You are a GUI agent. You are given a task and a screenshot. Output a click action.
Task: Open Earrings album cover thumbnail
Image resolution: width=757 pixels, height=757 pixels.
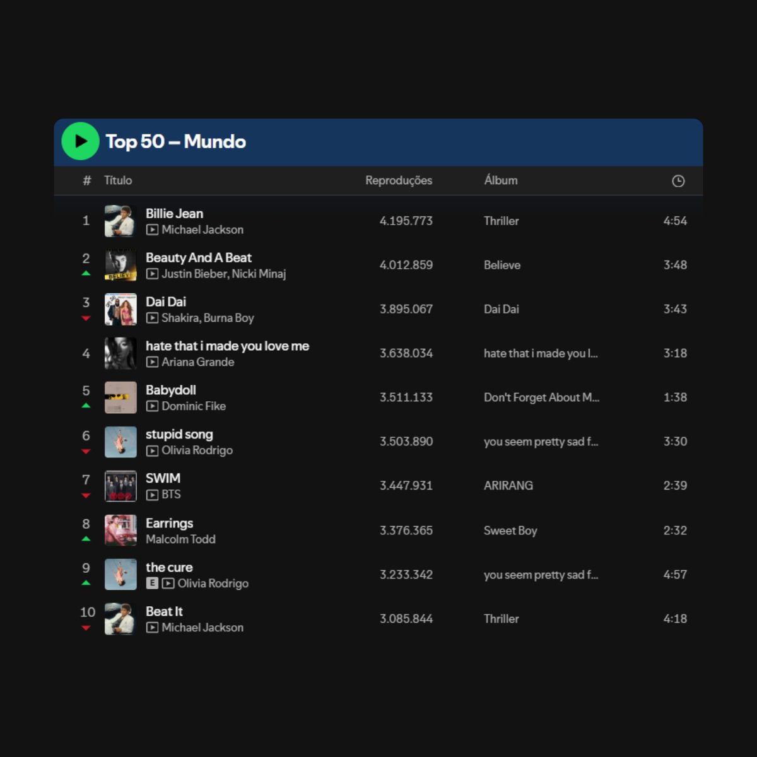click(x=120, y=531)
